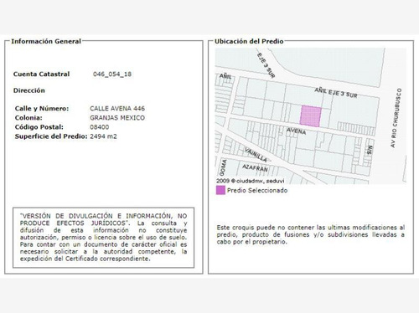Click the Calle y Número label

(x=42, y=109)
